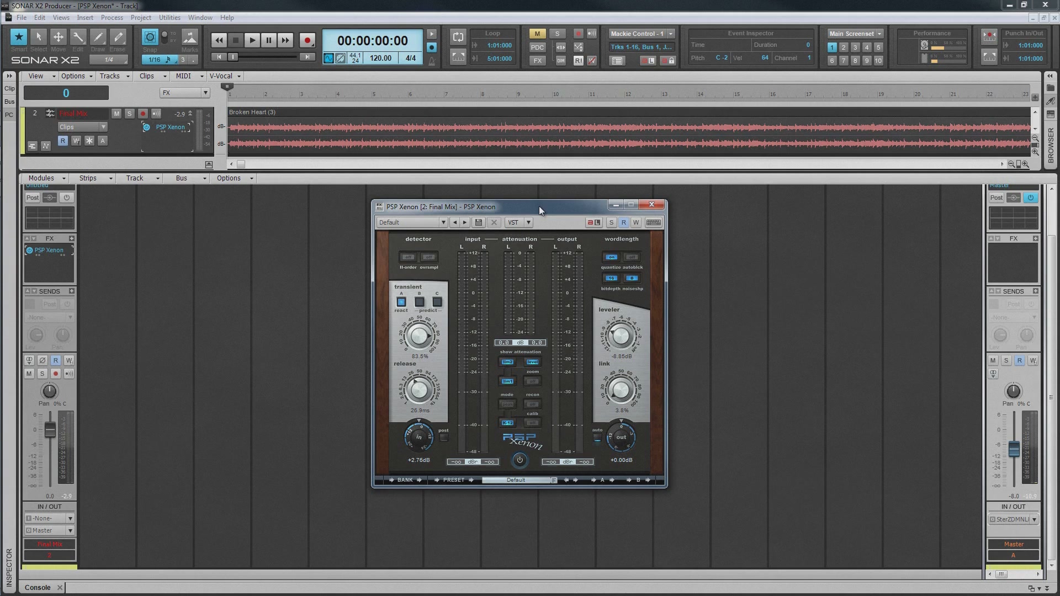Open the Insert menu
Screen dimensions: 1060x596
[x=85, y=18]
